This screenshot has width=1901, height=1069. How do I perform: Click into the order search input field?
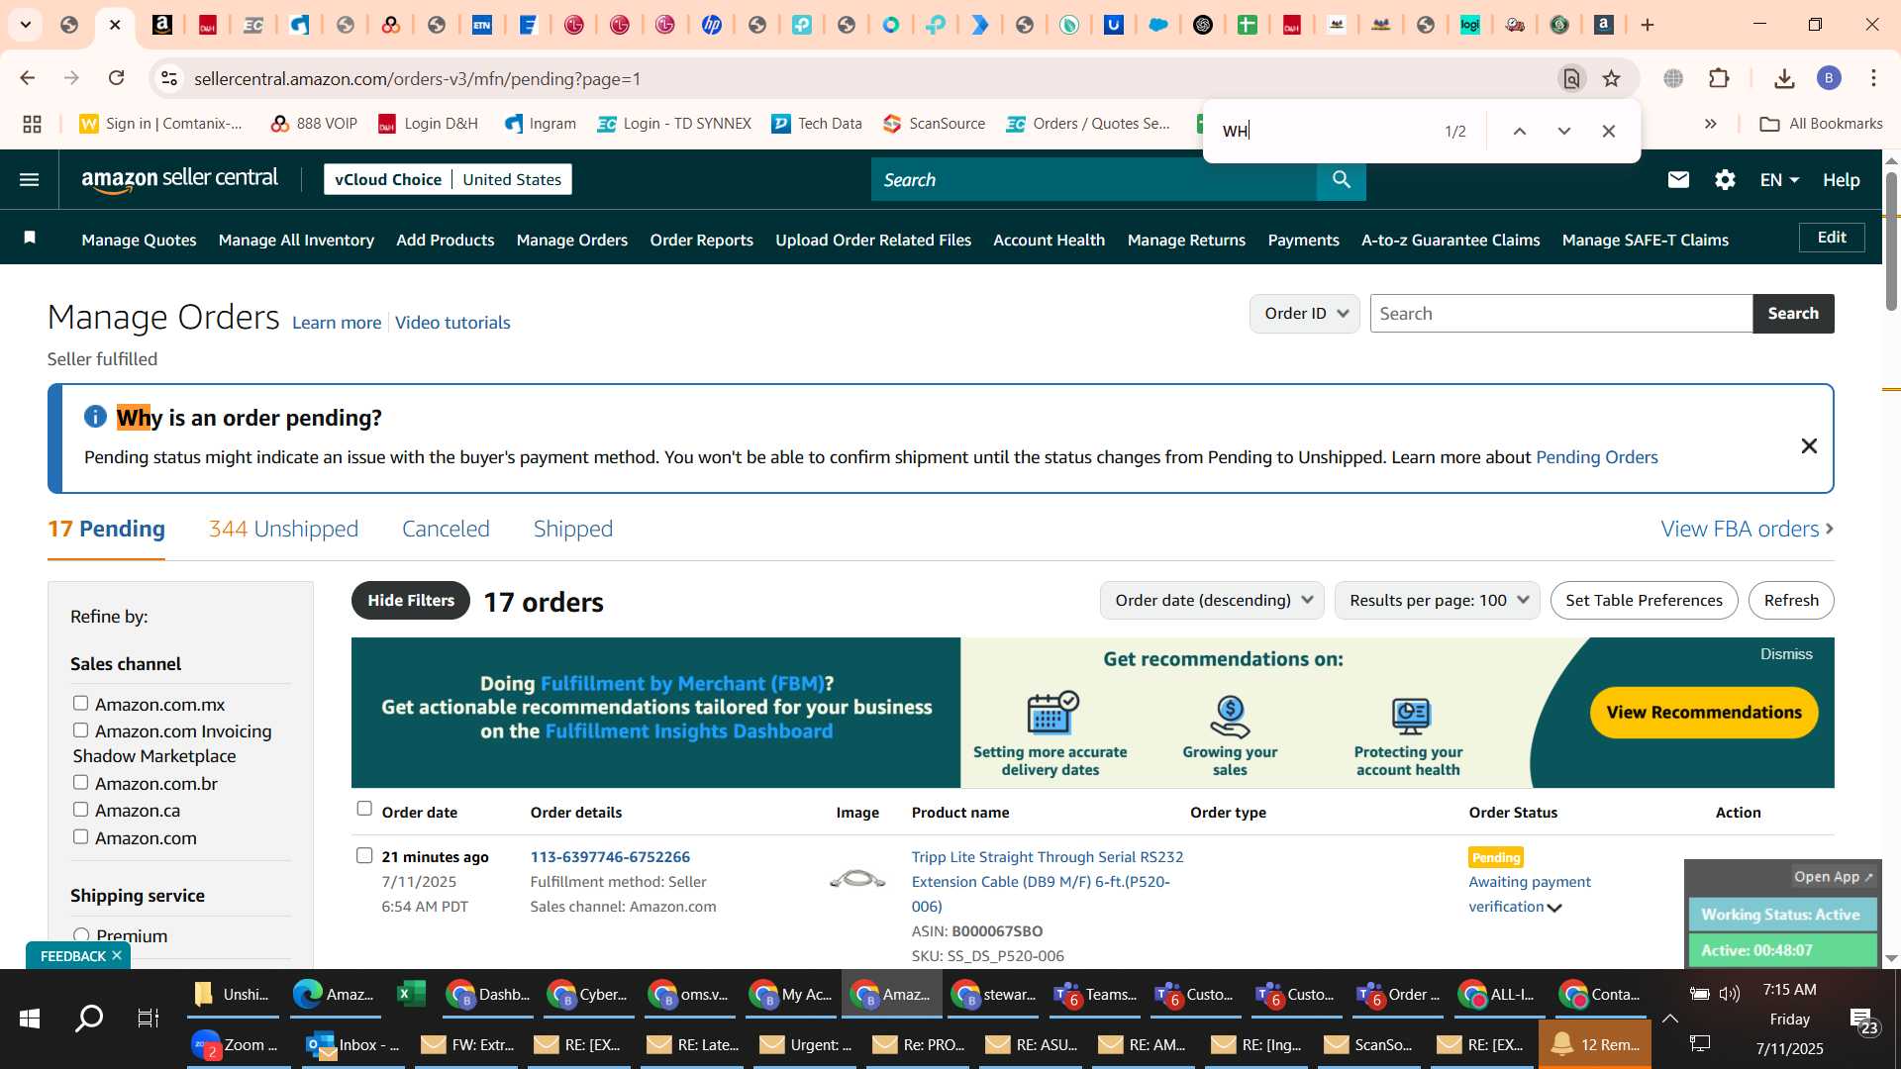tap(1560, 314)
